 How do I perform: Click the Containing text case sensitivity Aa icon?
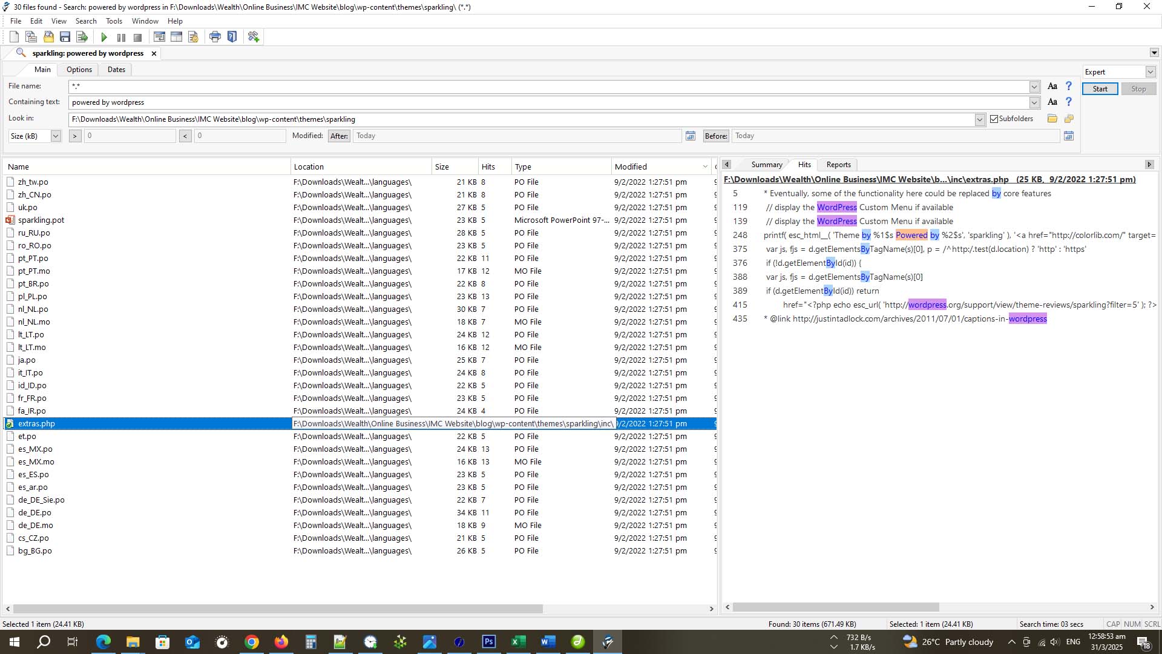pyautogui.click(x=1052, y=102)
